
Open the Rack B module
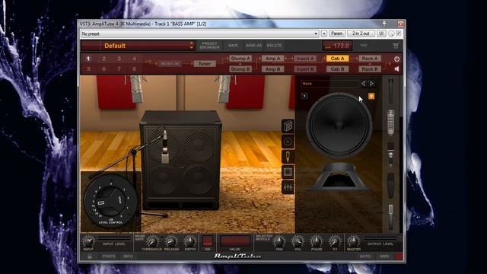[x=370, y=69]
